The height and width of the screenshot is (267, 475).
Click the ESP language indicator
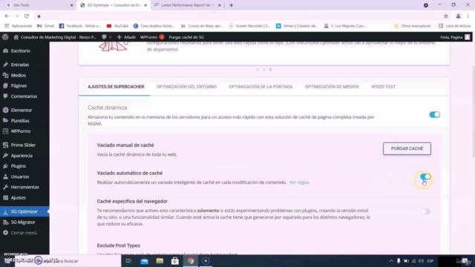(x=430, y=260)
